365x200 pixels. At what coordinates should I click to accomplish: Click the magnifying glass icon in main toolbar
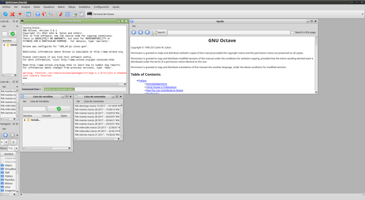coord(52,14)
